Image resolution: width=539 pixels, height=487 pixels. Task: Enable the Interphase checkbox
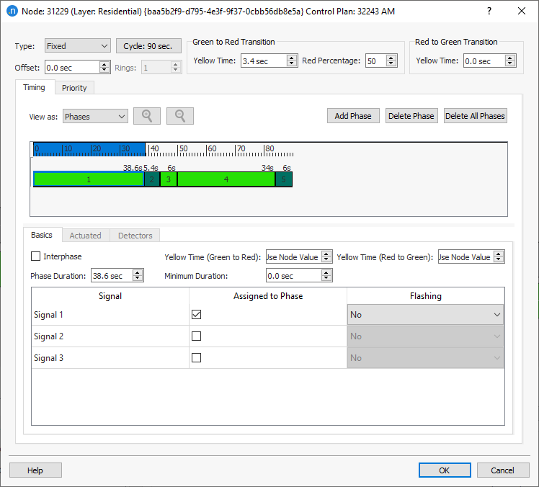click(36, 256)
